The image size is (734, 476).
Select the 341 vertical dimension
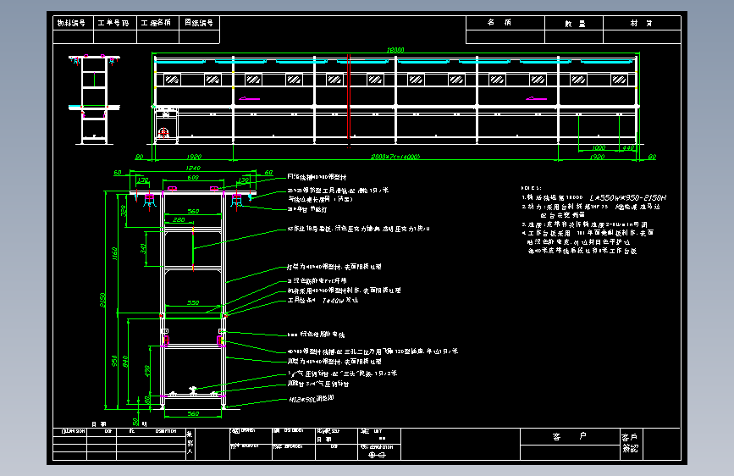[143, 248]
